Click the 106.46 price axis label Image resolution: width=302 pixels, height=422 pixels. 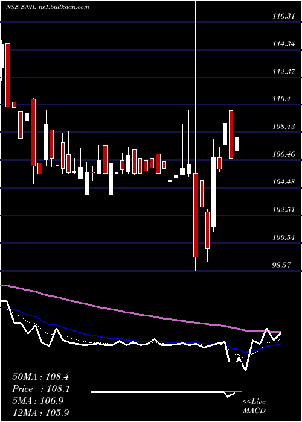click(x=283, y=154)
